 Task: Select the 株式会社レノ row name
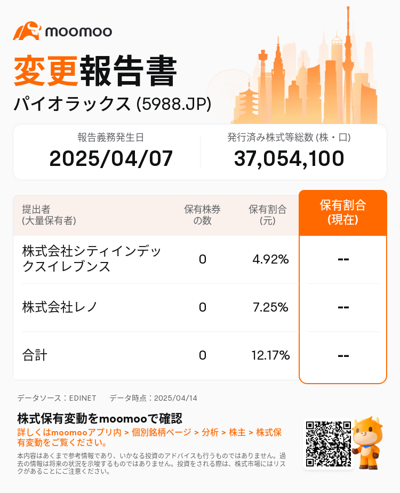tap(59, 307)
